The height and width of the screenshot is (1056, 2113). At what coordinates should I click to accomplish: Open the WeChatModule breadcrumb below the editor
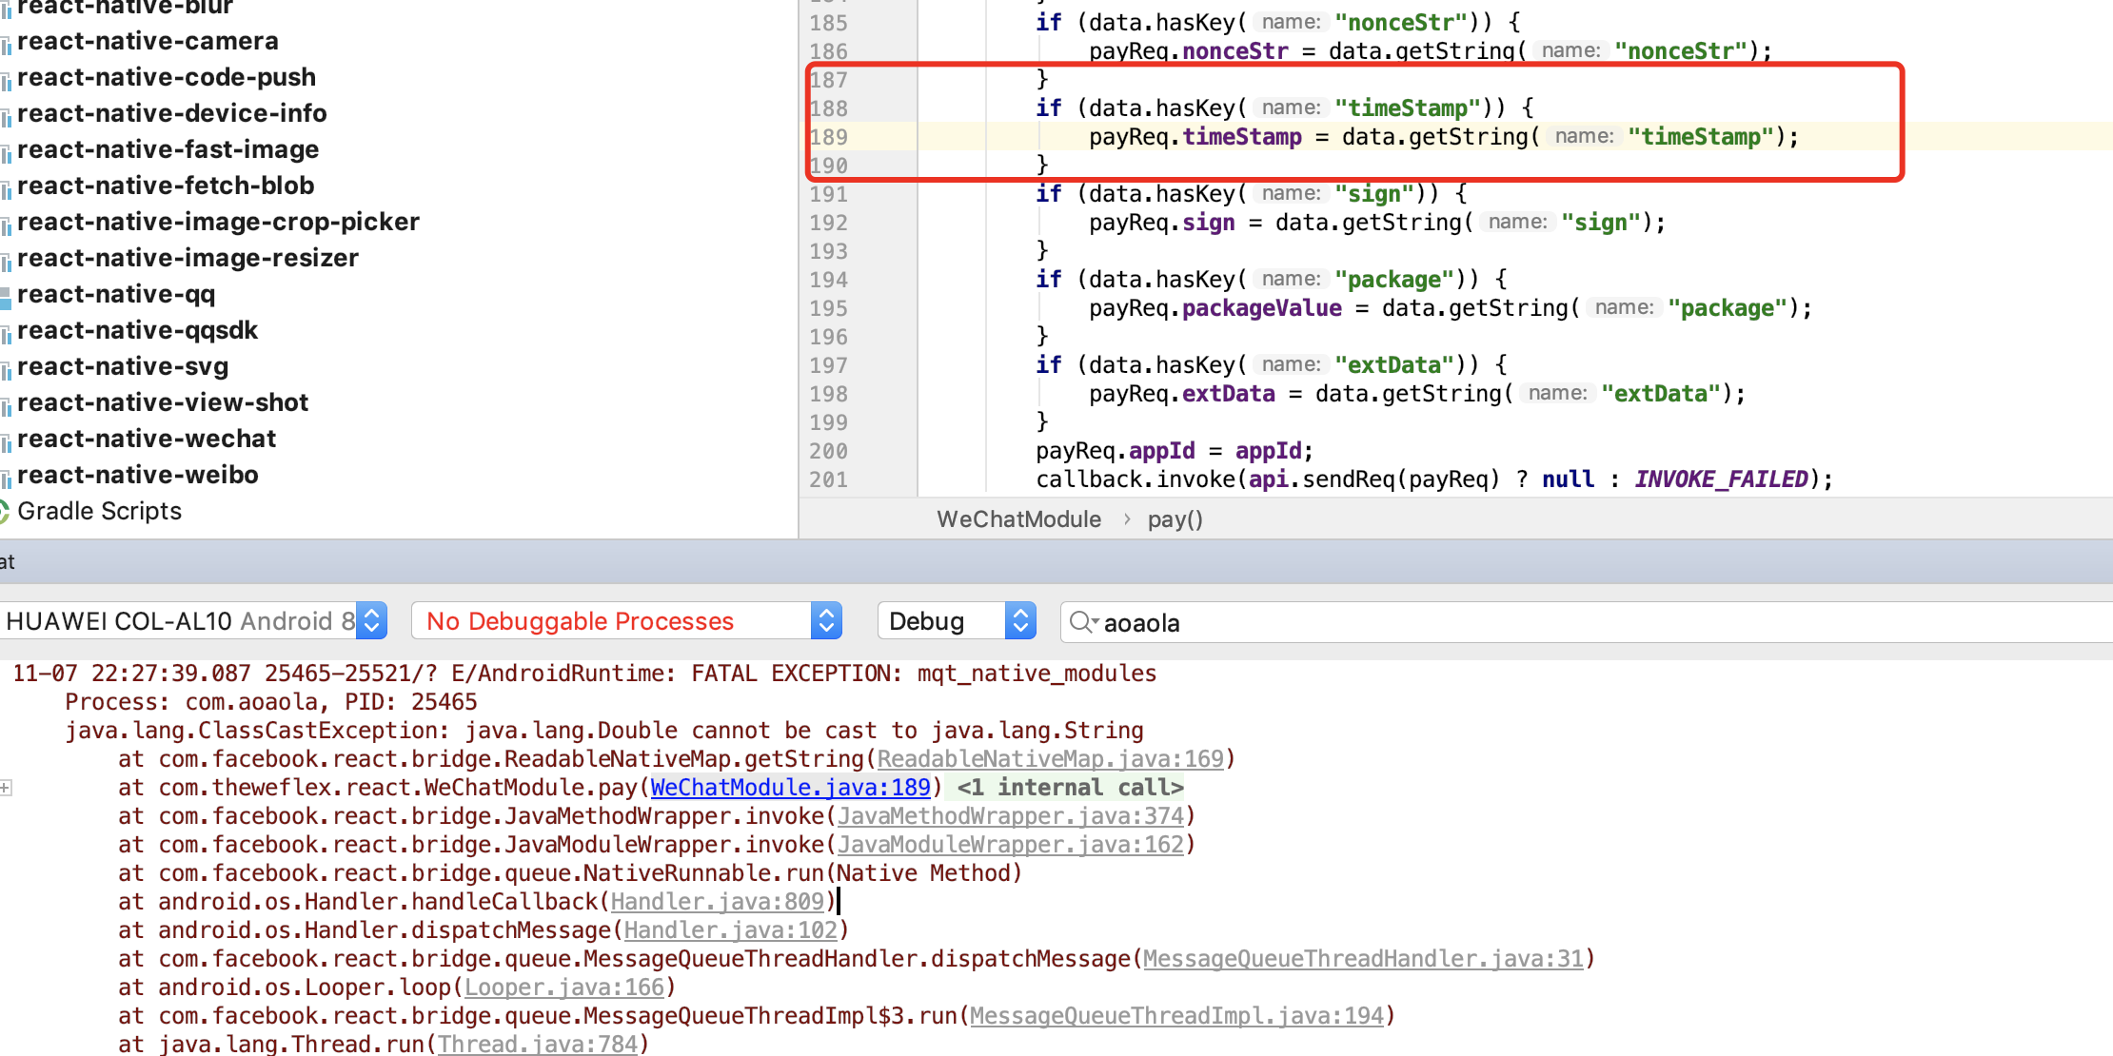[x=1018, y=519]
